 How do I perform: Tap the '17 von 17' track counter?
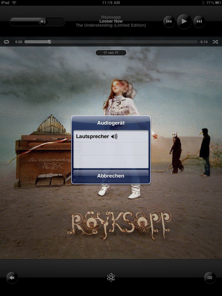click(111, 53)
